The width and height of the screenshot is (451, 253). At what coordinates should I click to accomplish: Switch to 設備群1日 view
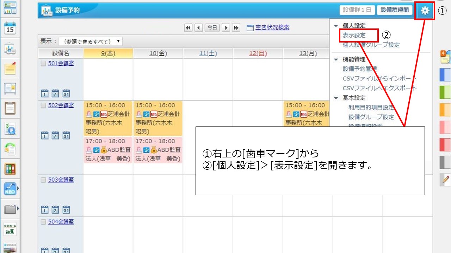point(357,10)
